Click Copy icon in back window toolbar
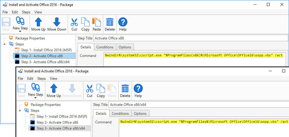The image size is (289, 137). coord(85,22)
